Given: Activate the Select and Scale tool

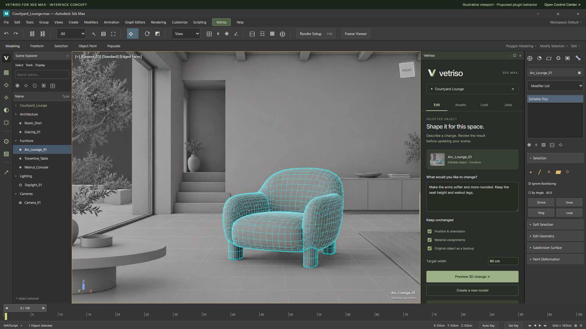Looking at the screenshot, I should pyautogui.click(x=157, y=34).
